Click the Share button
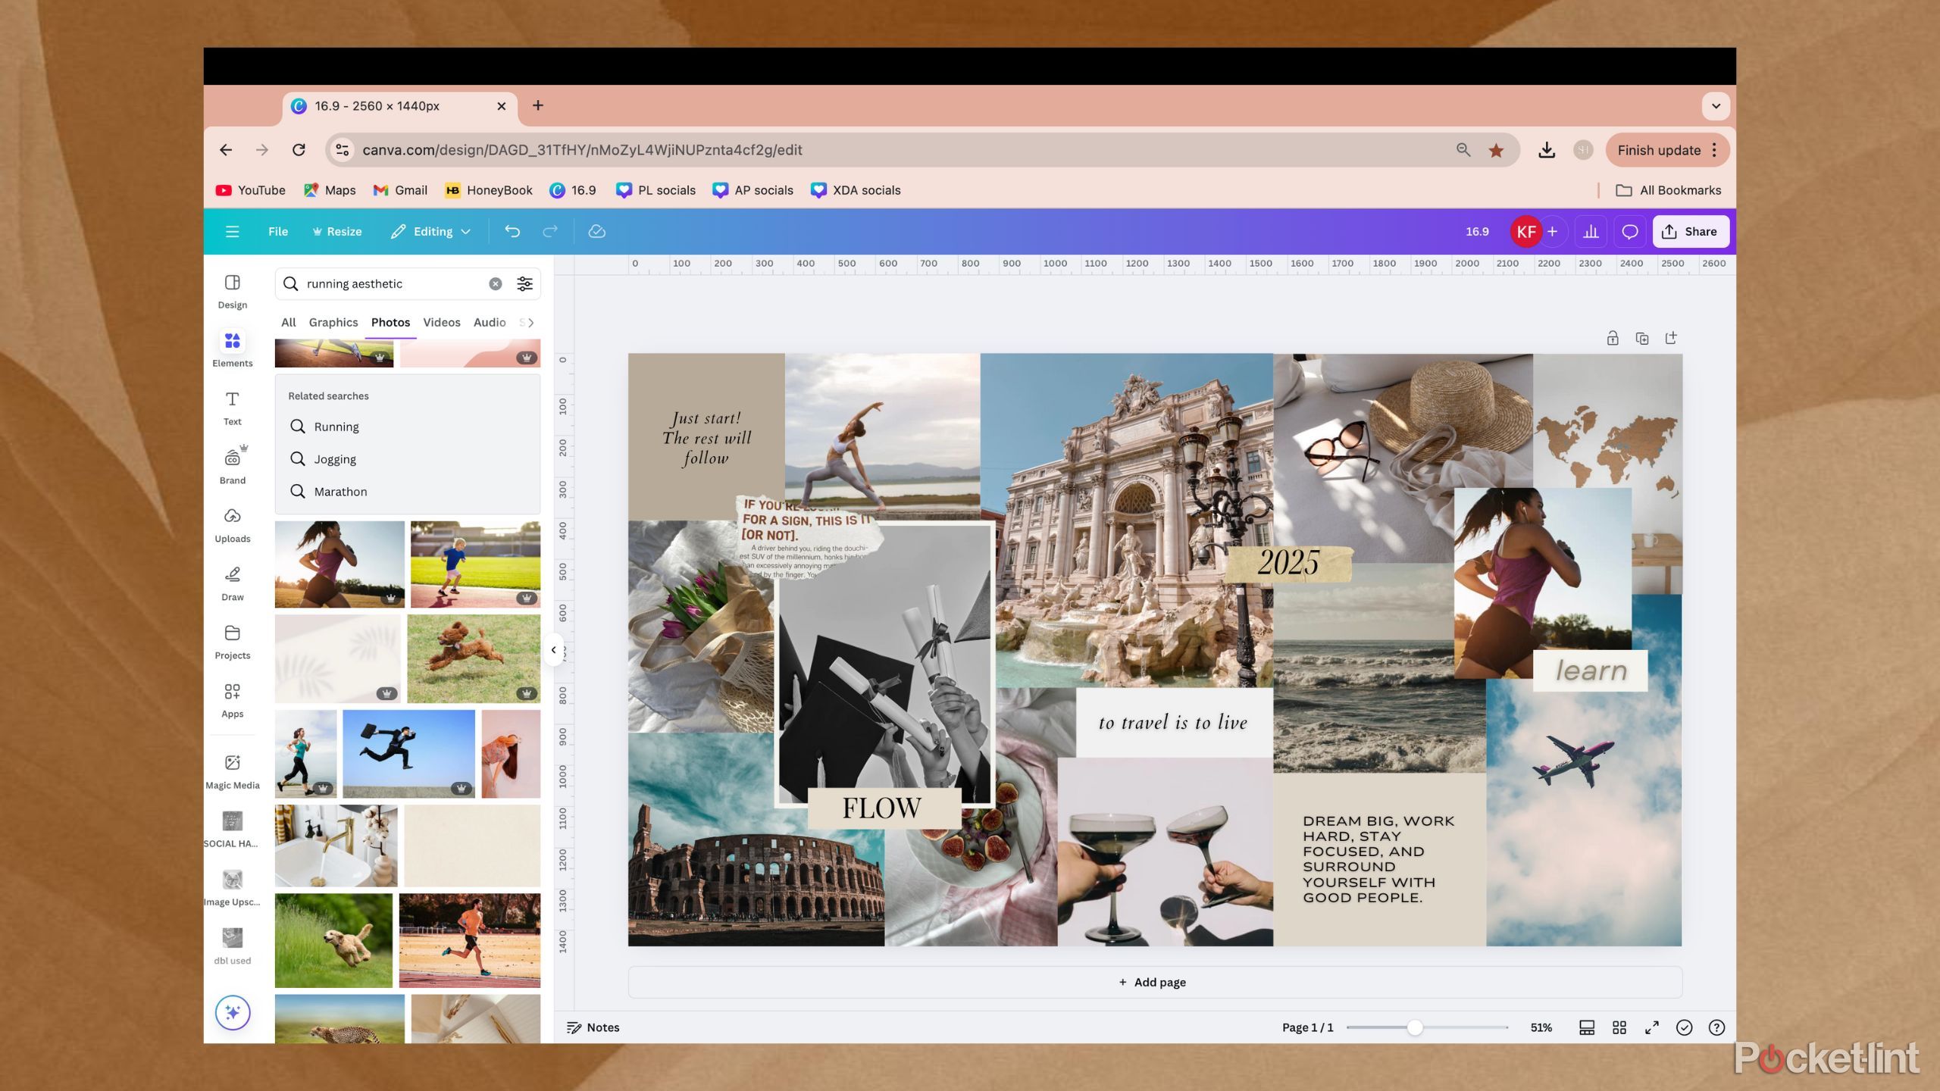Viewport: 1940px width, 1091px height. (1691, 232)
